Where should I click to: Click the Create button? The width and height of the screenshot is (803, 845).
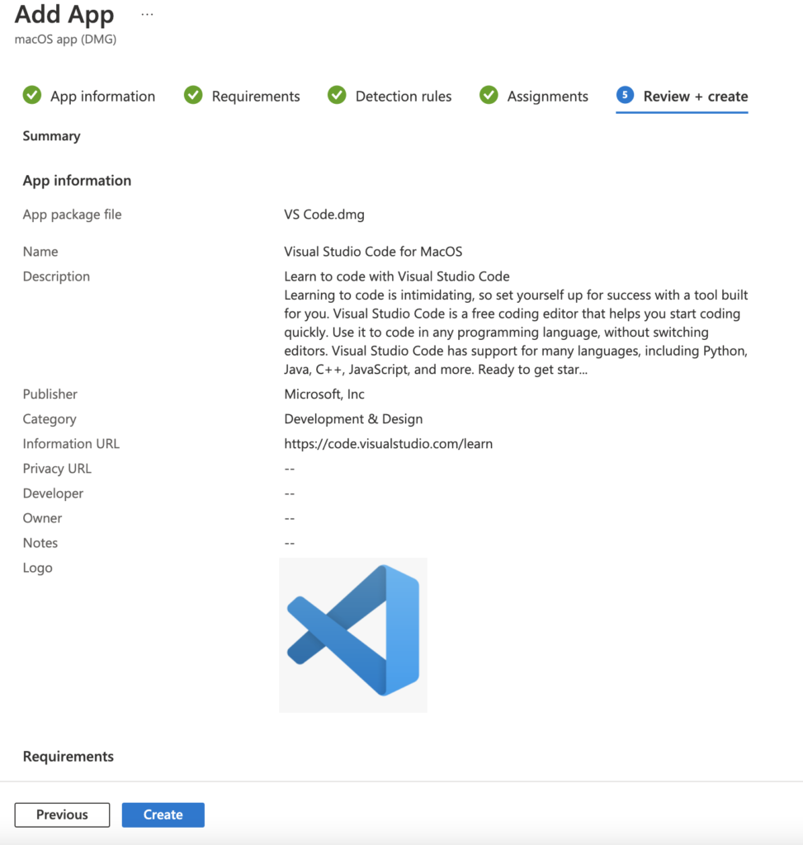(163, 814)
